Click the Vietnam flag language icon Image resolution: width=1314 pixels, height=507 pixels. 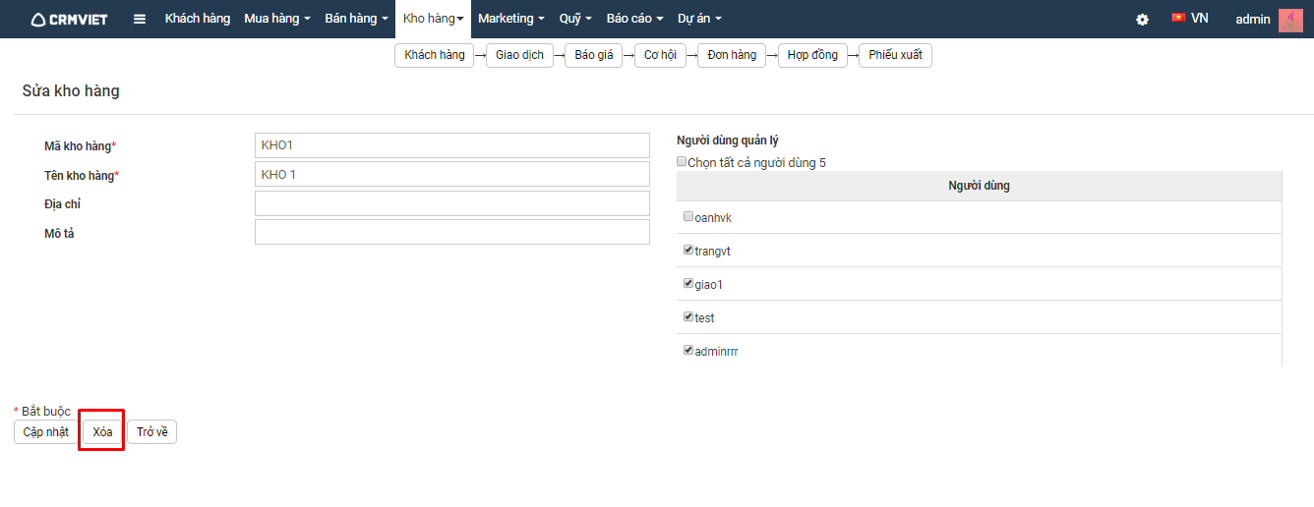(x=1178, y=18)
